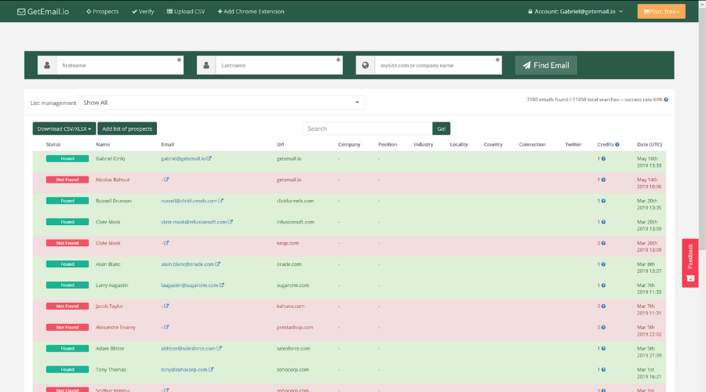Open the tony@zohocorp.com email link

[x=184, y=369]
